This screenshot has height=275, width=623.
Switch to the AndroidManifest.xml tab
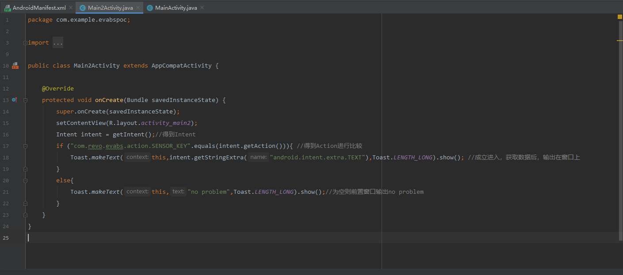pyautogui.click(x=39, y=8)
